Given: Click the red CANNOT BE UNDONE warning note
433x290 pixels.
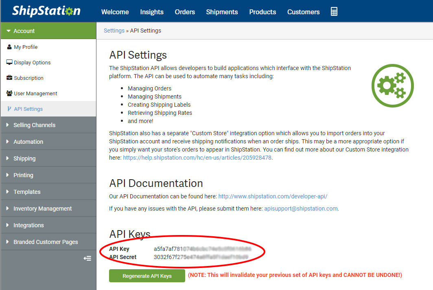Looking at the screenshot, I should (x=295, y=275).
